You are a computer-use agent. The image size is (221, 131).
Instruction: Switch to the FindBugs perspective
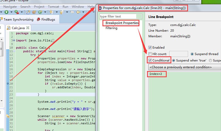pyautogui.click(x=46, y=20)
